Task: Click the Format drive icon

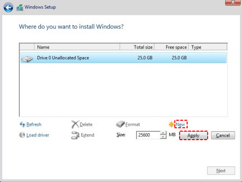Action: click(120, 124)
